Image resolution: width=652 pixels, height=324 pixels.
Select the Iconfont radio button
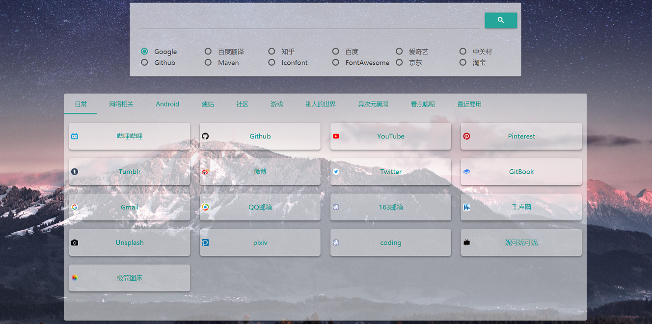point(272,62)
